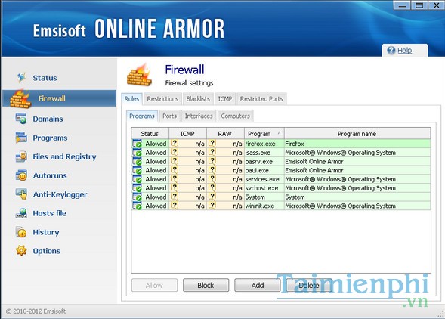The width and height of the screenshot is (445, 319).
Task: Click the ICMP question icon for svchost.exe
Action: 175,187
